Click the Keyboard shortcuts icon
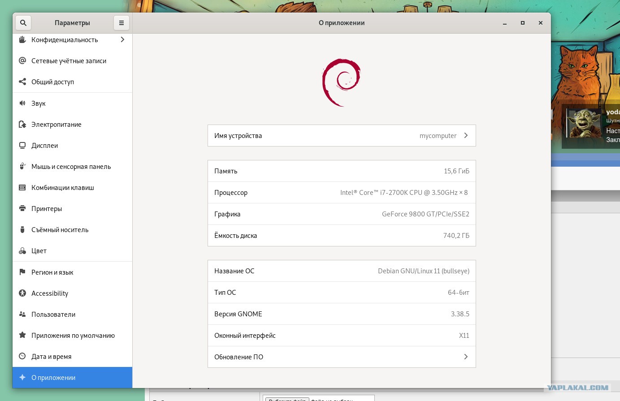The width and height of the screenshot is (620, 401). pos(22,188)
